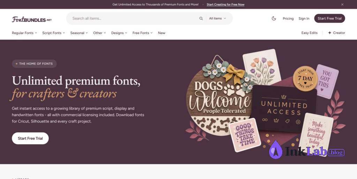
Task: Expand the Designs menu
Action: [119, 33]
